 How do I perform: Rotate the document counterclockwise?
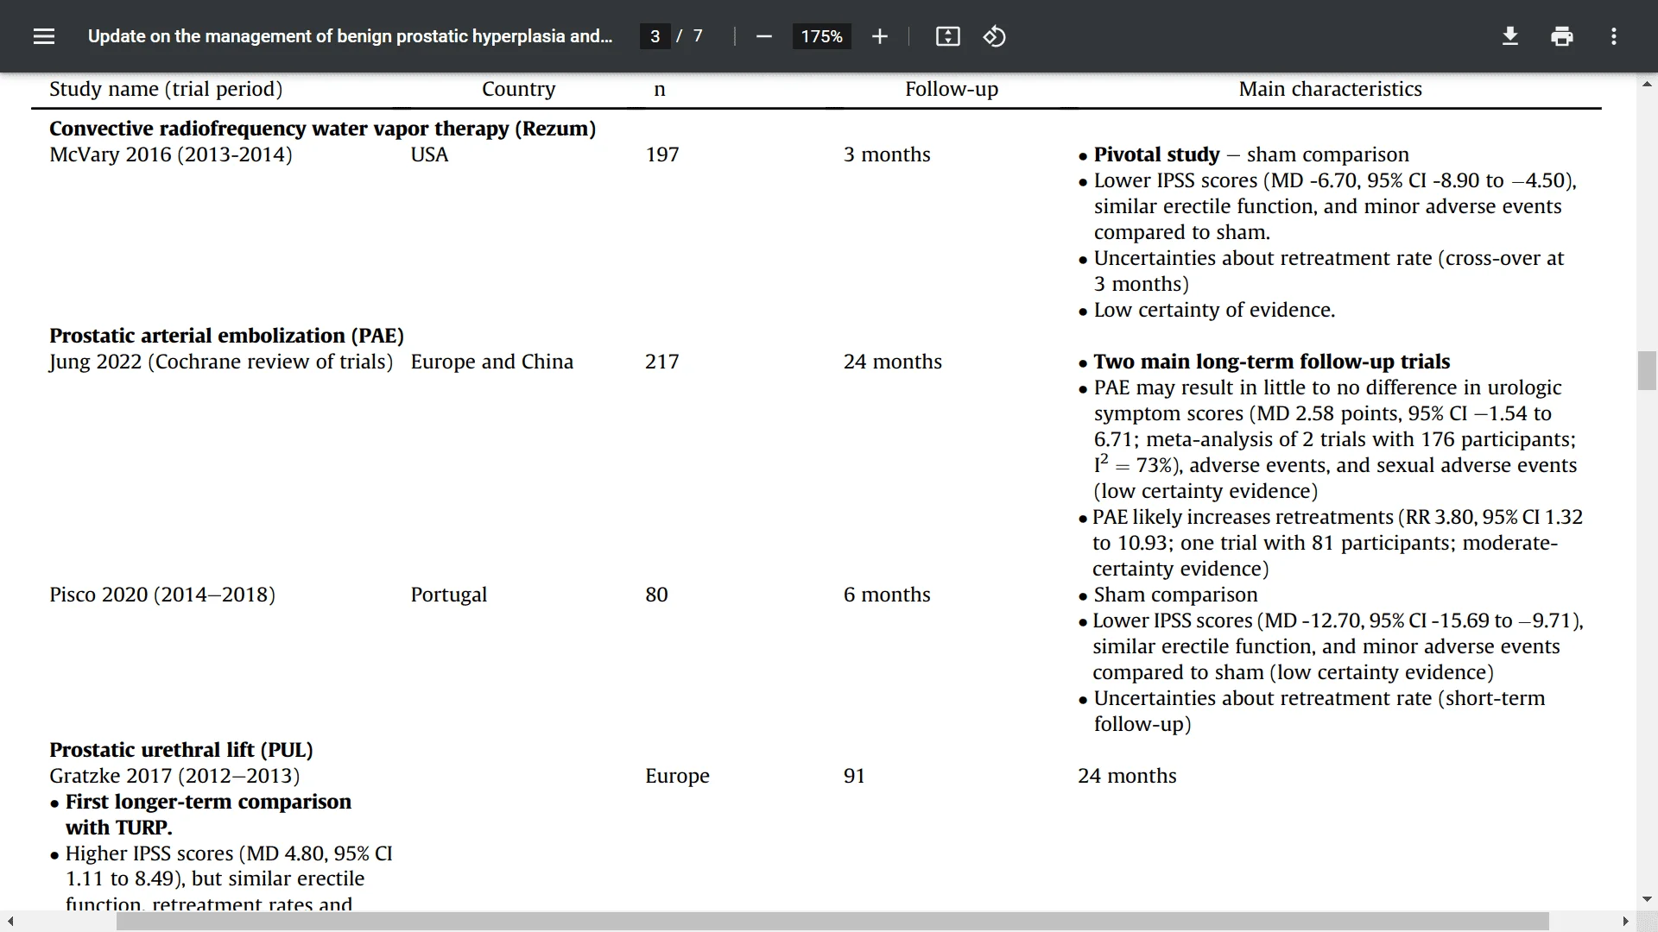[x=994, y=36]
